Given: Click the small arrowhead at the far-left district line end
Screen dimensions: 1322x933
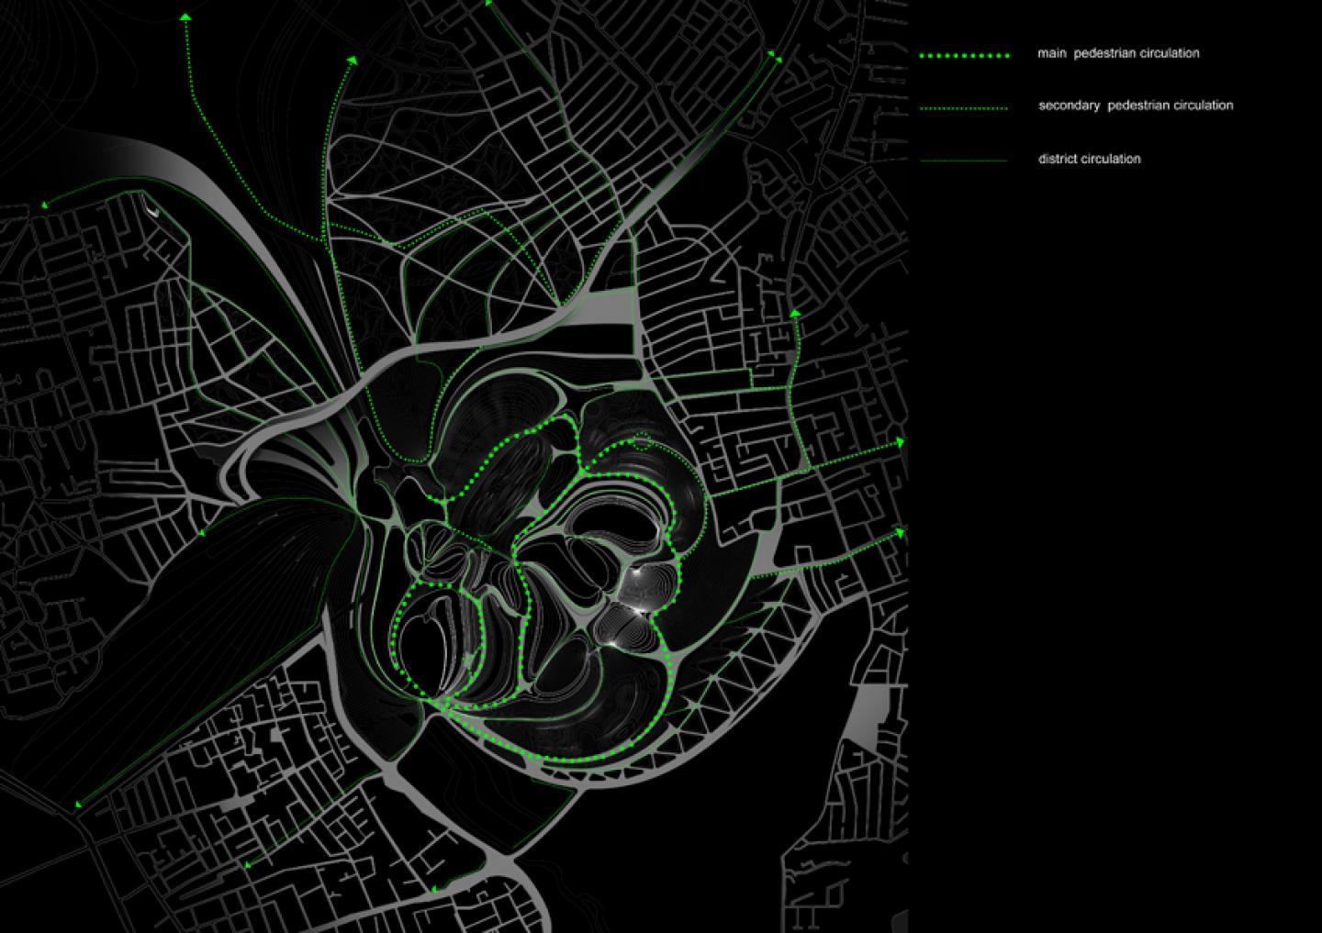Looking at the screenshot, I should 44,205.
